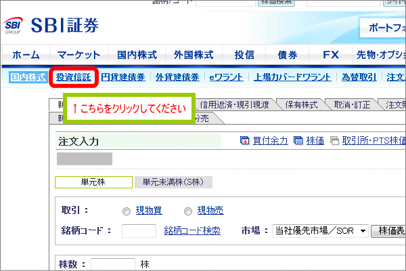
Task: Click the 買付余力 window icon
Action: pos(245,140)
